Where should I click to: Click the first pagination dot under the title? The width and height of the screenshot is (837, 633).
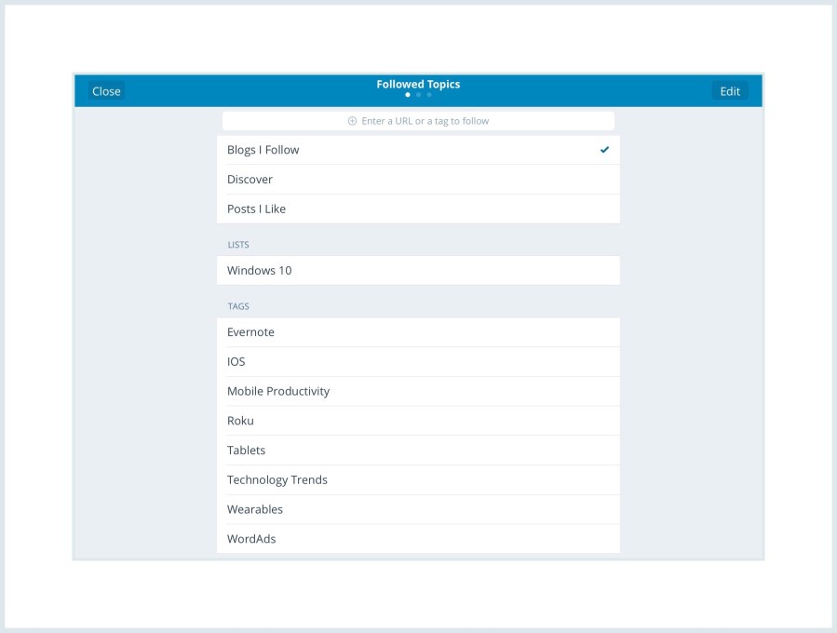(x=408, y=94)
